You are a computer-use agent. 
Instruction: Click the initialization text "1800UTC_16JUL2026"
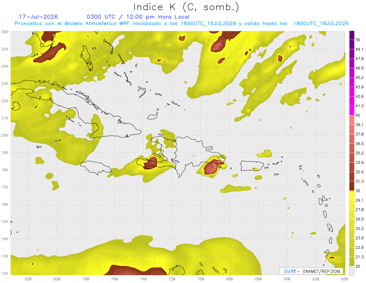coord(208,24)
